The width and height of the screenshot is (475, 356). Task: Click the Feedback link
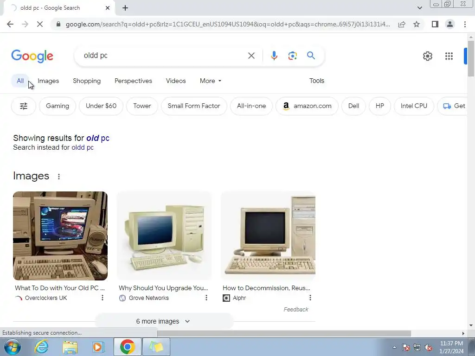(295, 309)
